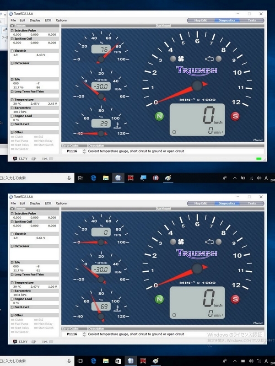
Task: Click the throttle voltage 0.61 V value
Action: (x=41, y=238)
